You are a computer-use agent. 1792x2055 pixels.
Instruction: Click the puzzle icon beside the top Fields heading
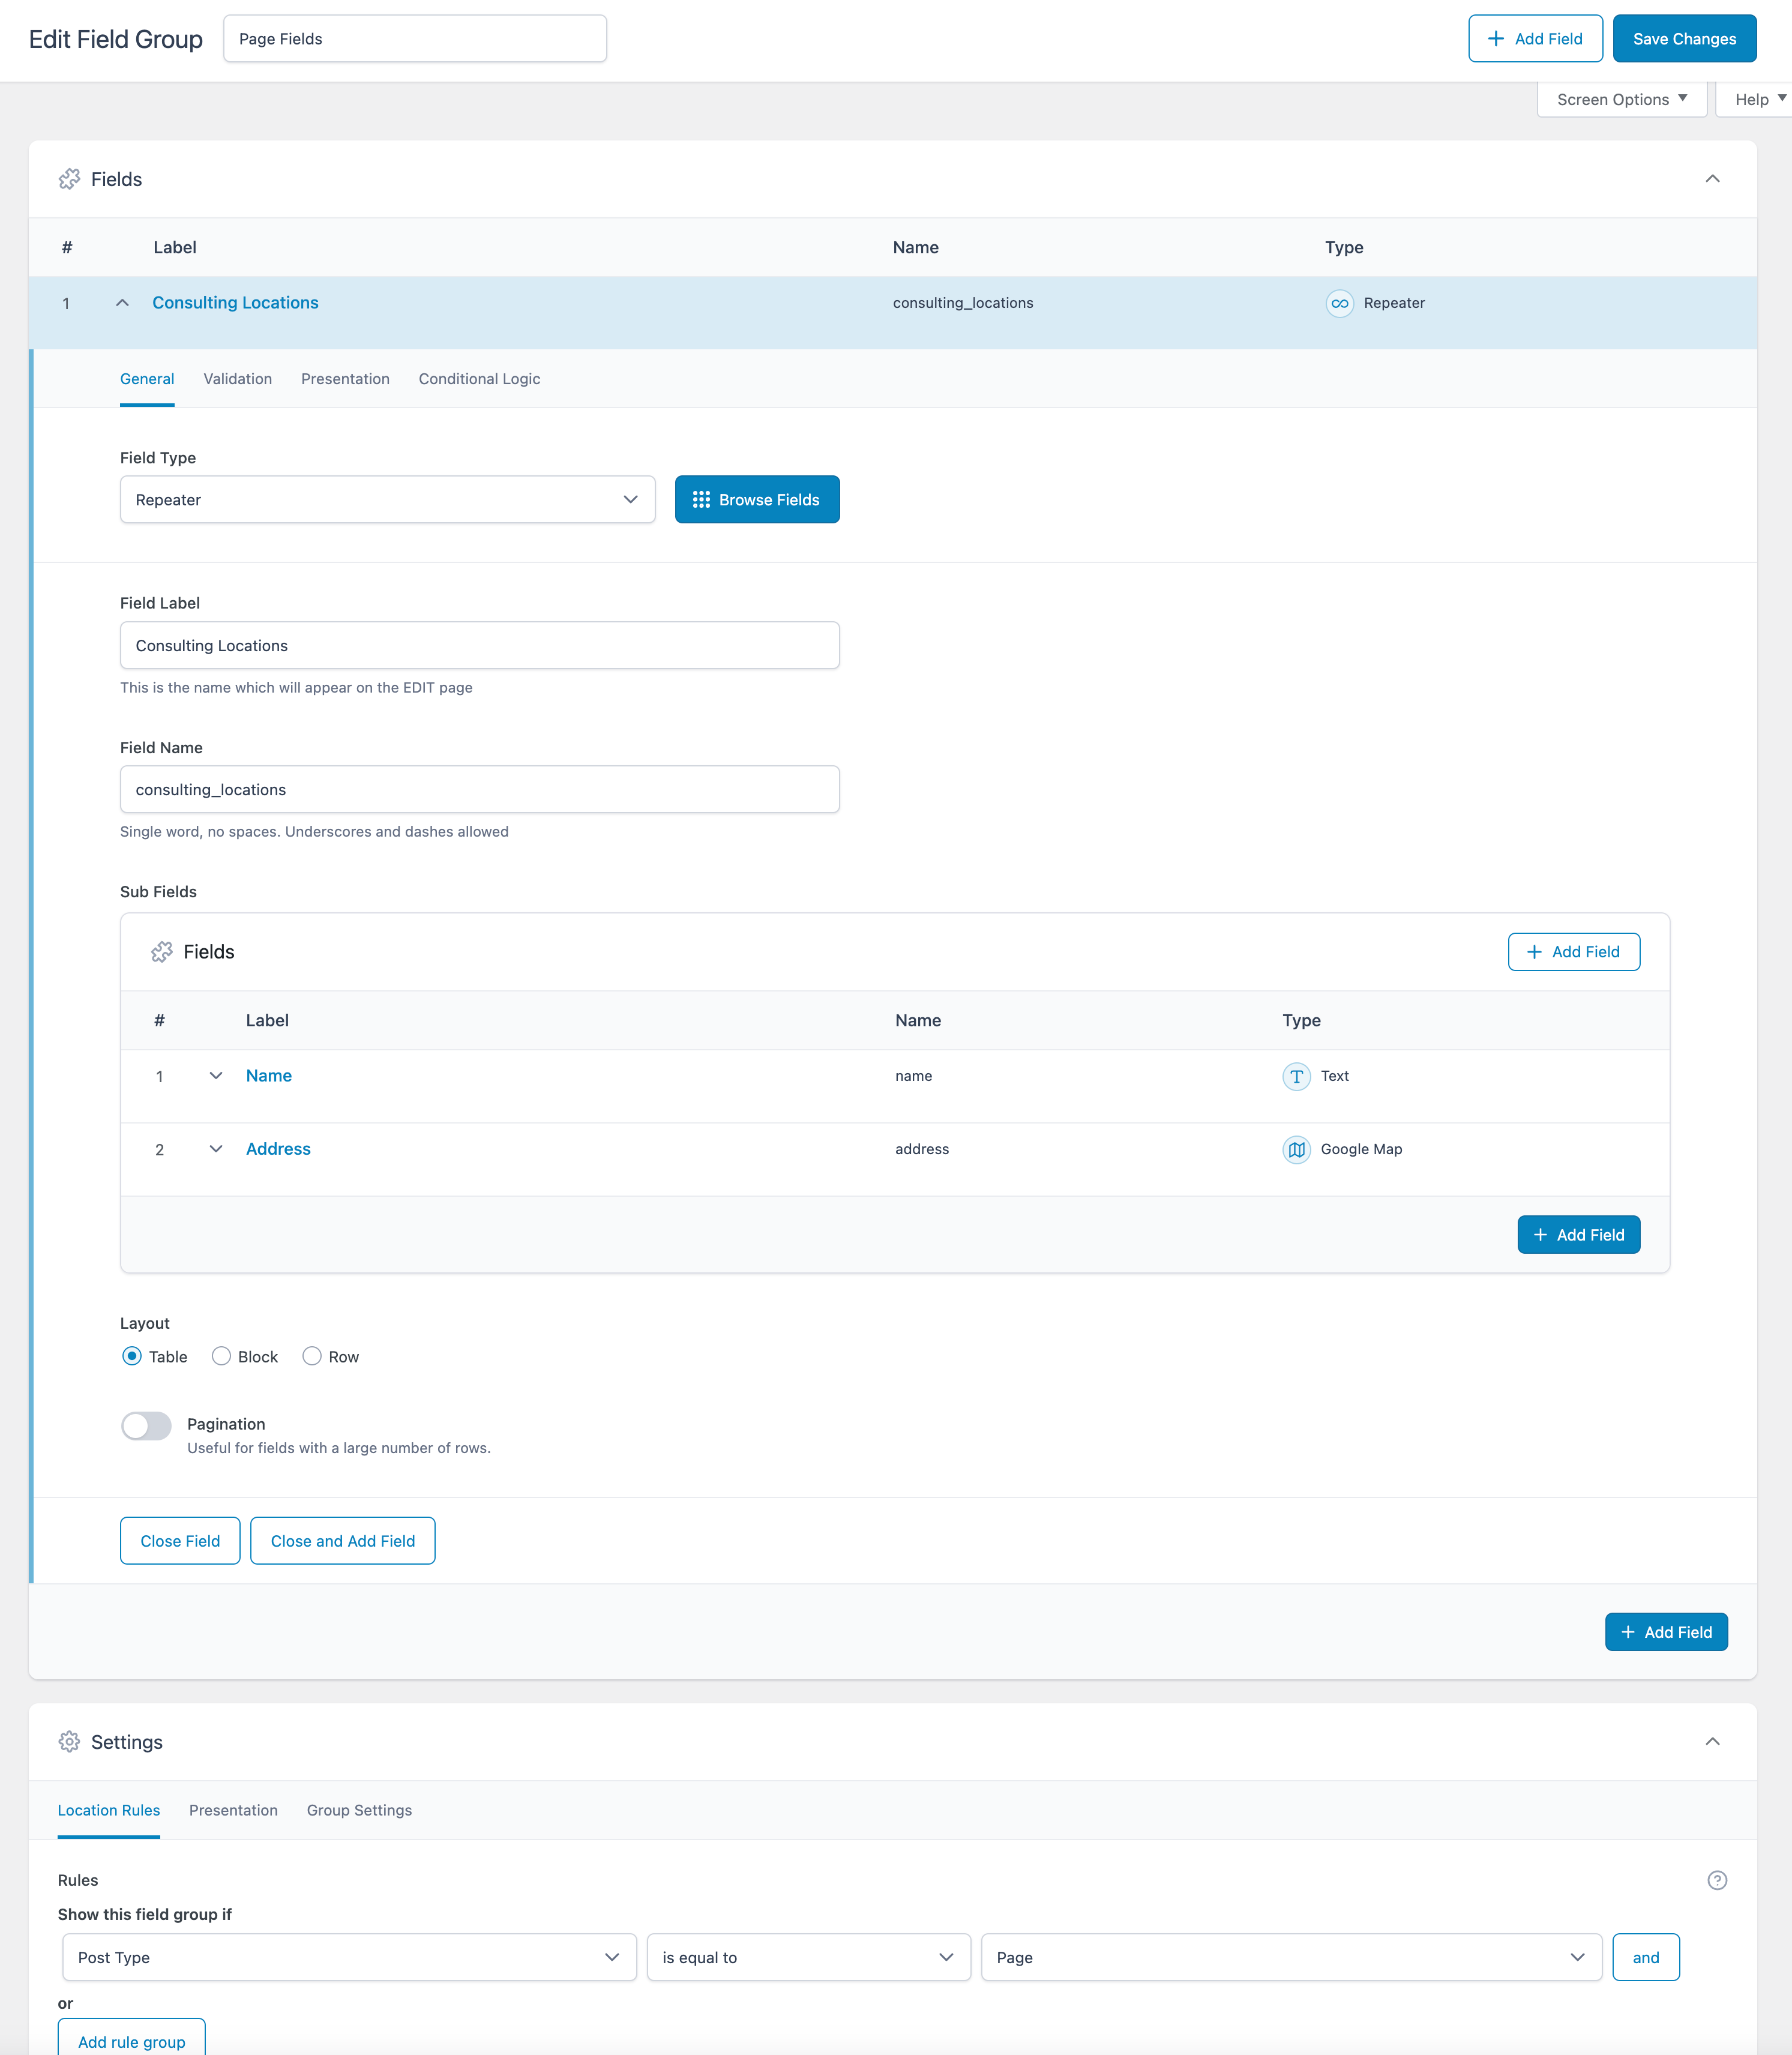click(x=69, y=179)
